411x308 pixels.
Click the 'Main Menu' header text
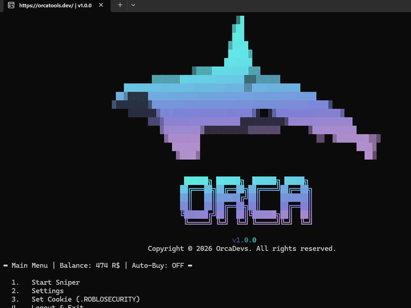pyautogui.click(x=30, y=265)
